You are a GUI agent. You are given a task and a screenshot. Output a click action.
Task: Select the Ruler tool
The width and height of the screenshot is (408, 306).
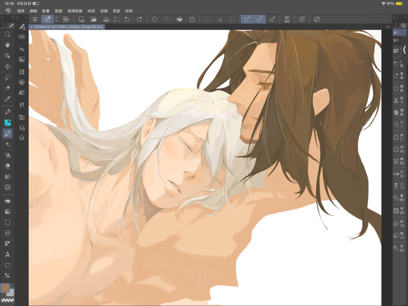[x=8, y=244]
